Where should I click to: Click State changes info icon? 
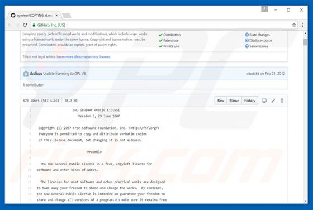click(x=247, y=35)
